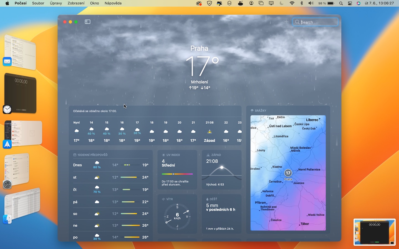Click the wind icon in the Vítr header
Image resolution: width=399 pixels, height=249 pixels.
point(163,199)
